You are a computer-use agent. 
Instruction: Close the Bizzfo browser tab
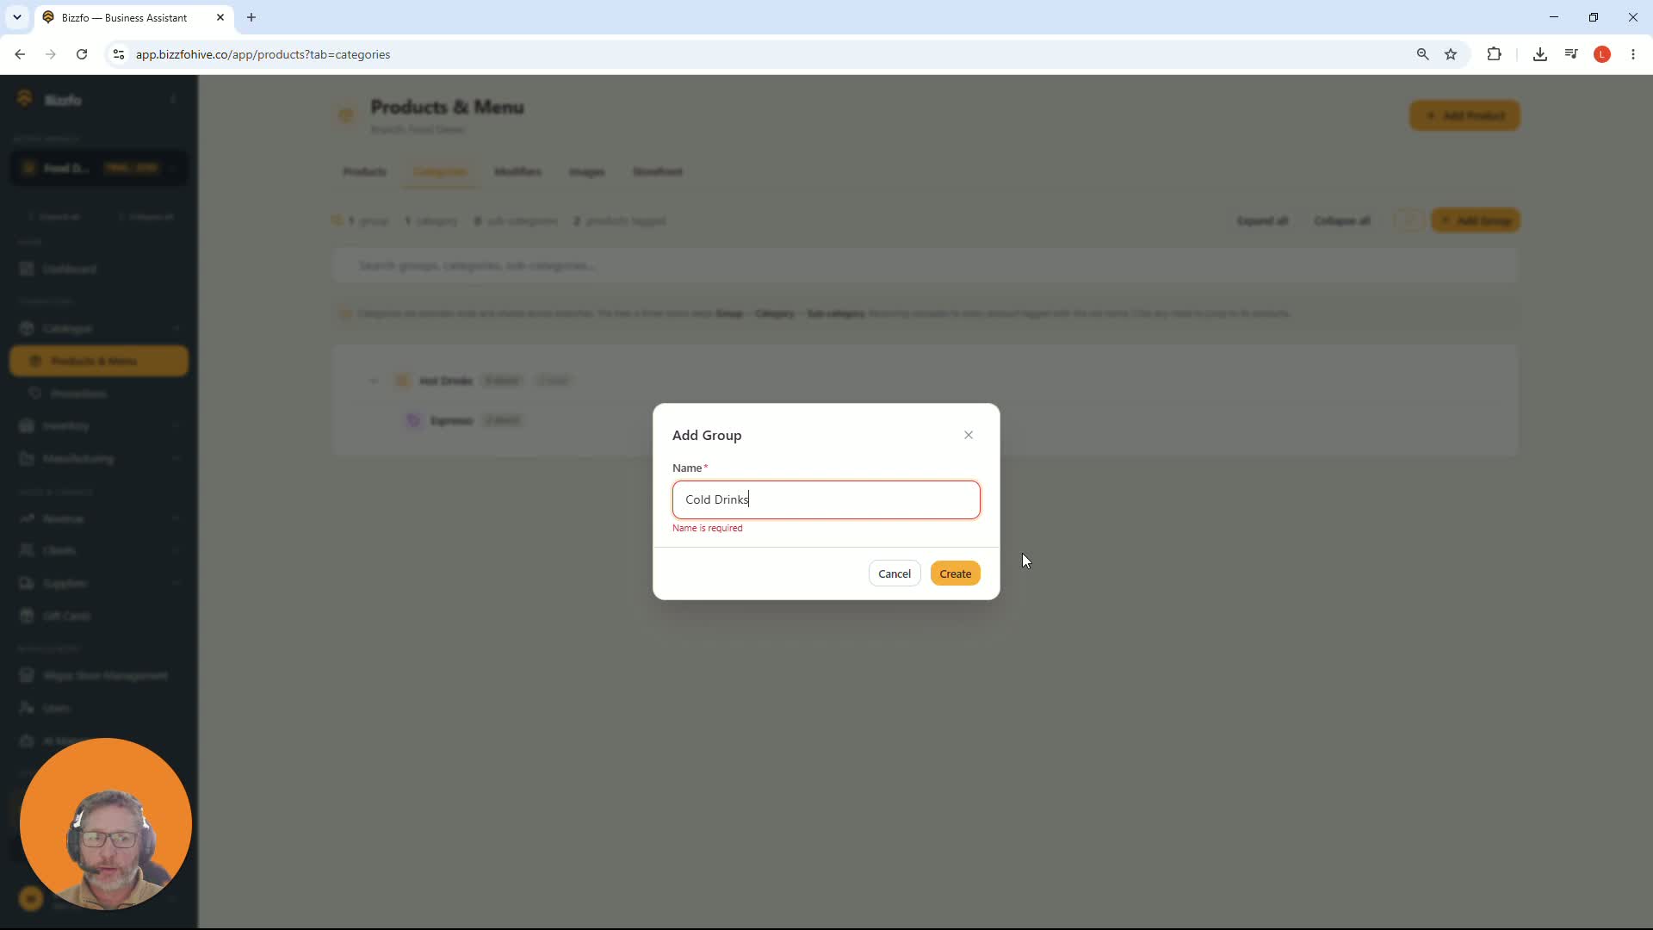click(220, 17)
